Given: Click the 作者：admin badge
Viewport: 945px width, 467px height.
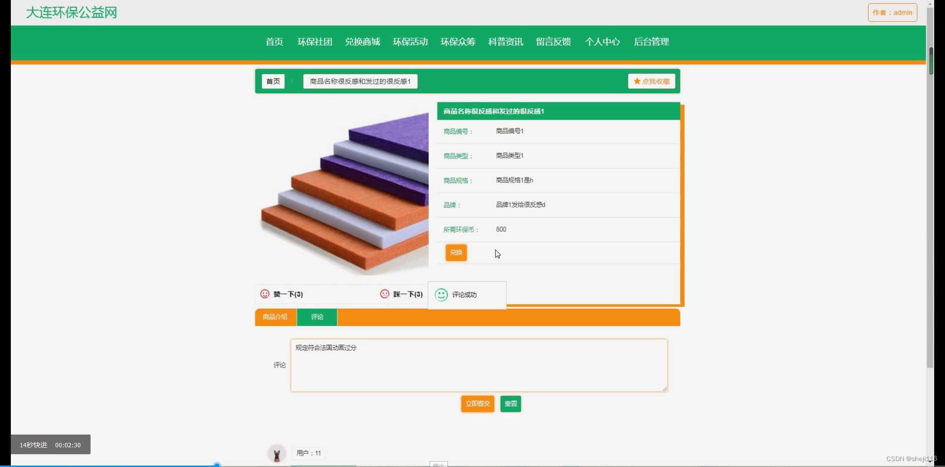Looking at the screenshot, I should pyautogui.click(x=892, y=12).
